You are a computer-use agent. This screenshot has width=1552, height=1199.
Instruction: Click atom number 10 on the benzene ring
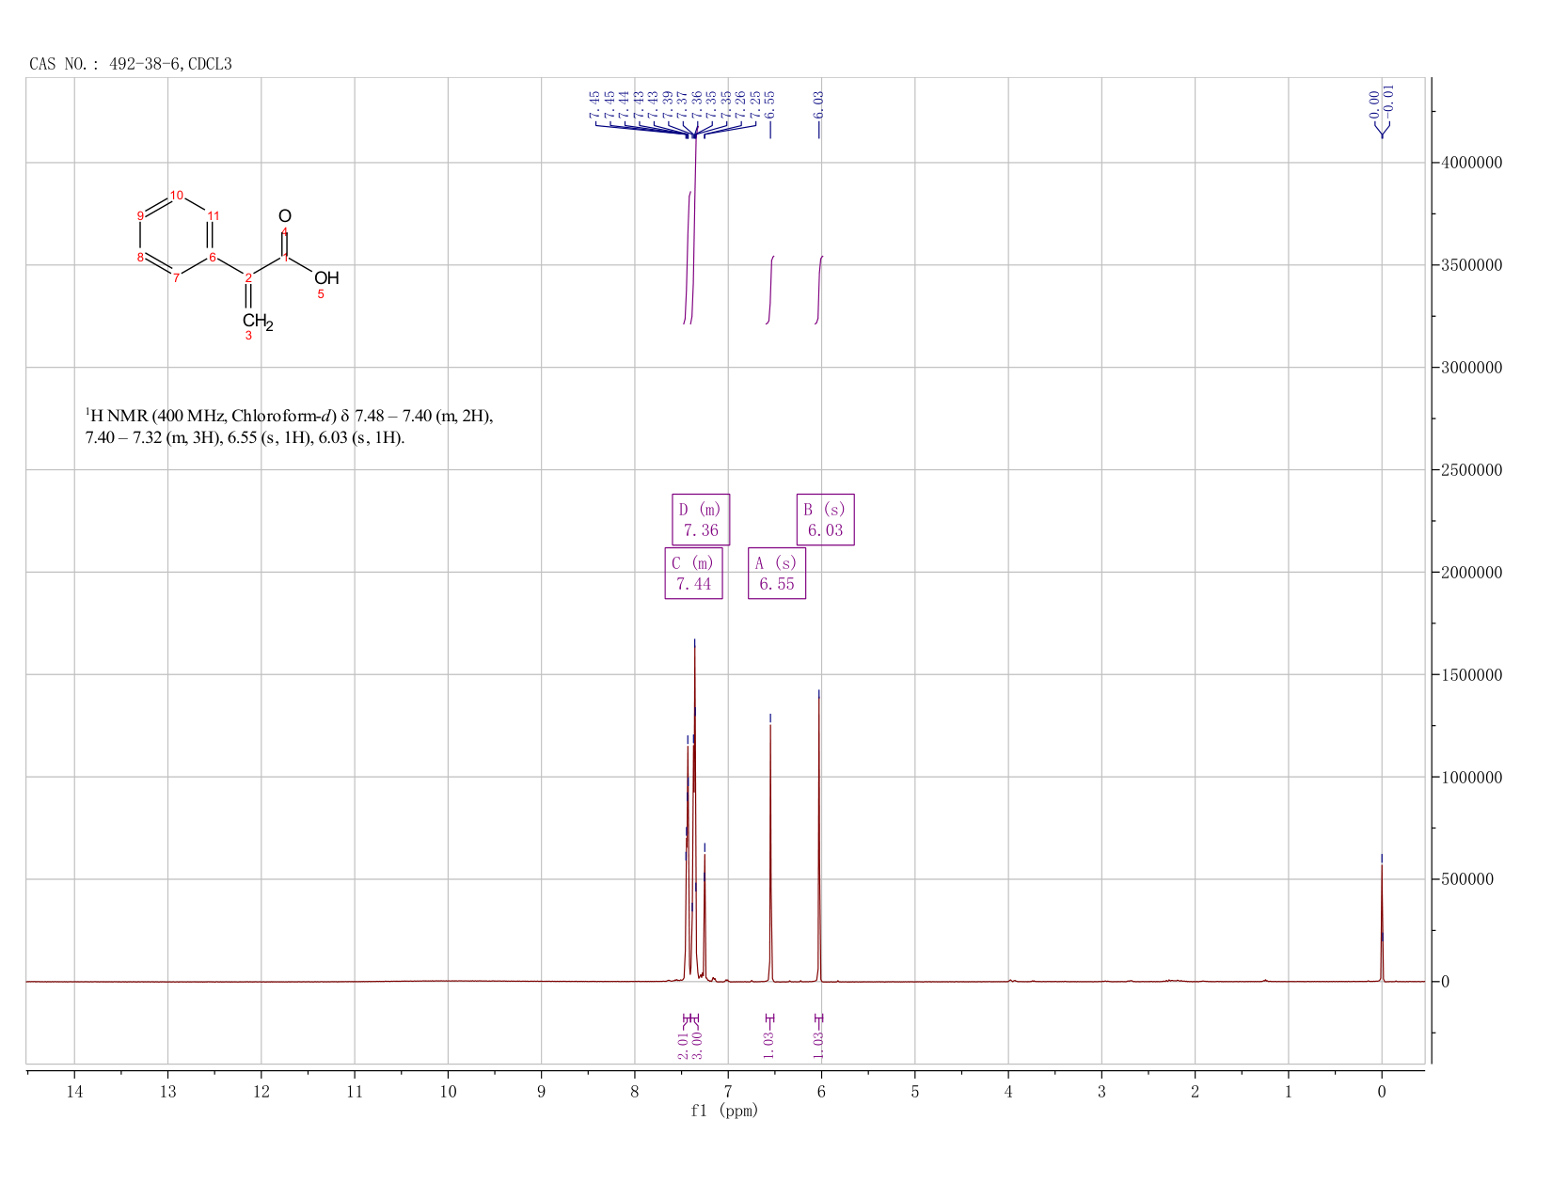pyautogui.click(x=176, y=196)
